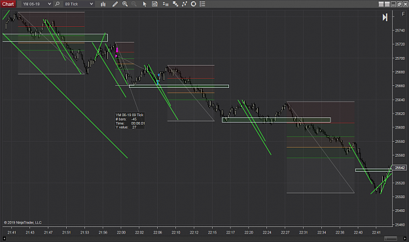Open the drawing tools pencil menu
Image resolution: width=409 pixels, height=242 pixels.
115,4
